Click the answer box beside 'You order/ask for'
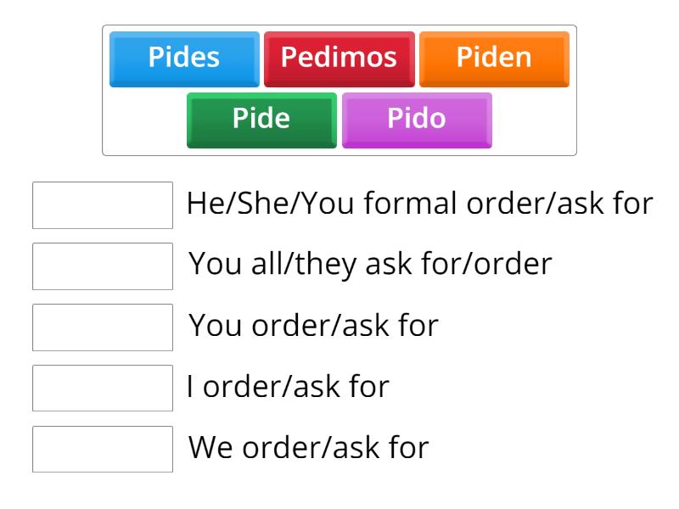This screenshot has height=509, width=679. pos(102,327)
